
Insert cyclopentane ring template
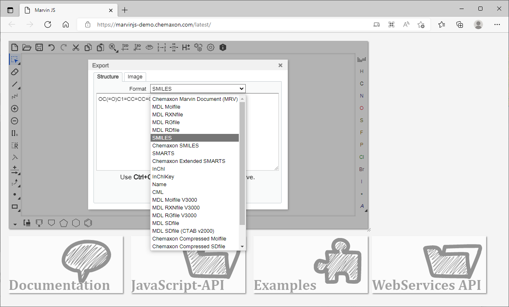[x=64, y=223]
